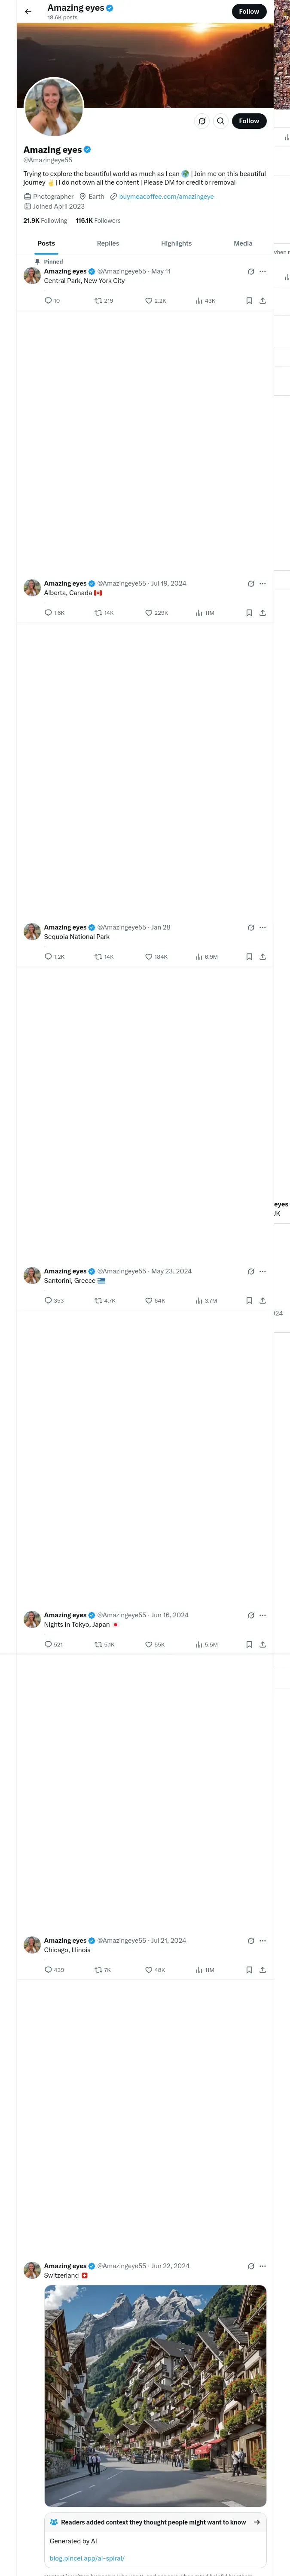Screen dimensions: 290x2576
Task: Open three-dot menu on Switzerland post
Action: [x=263, y=2266]
